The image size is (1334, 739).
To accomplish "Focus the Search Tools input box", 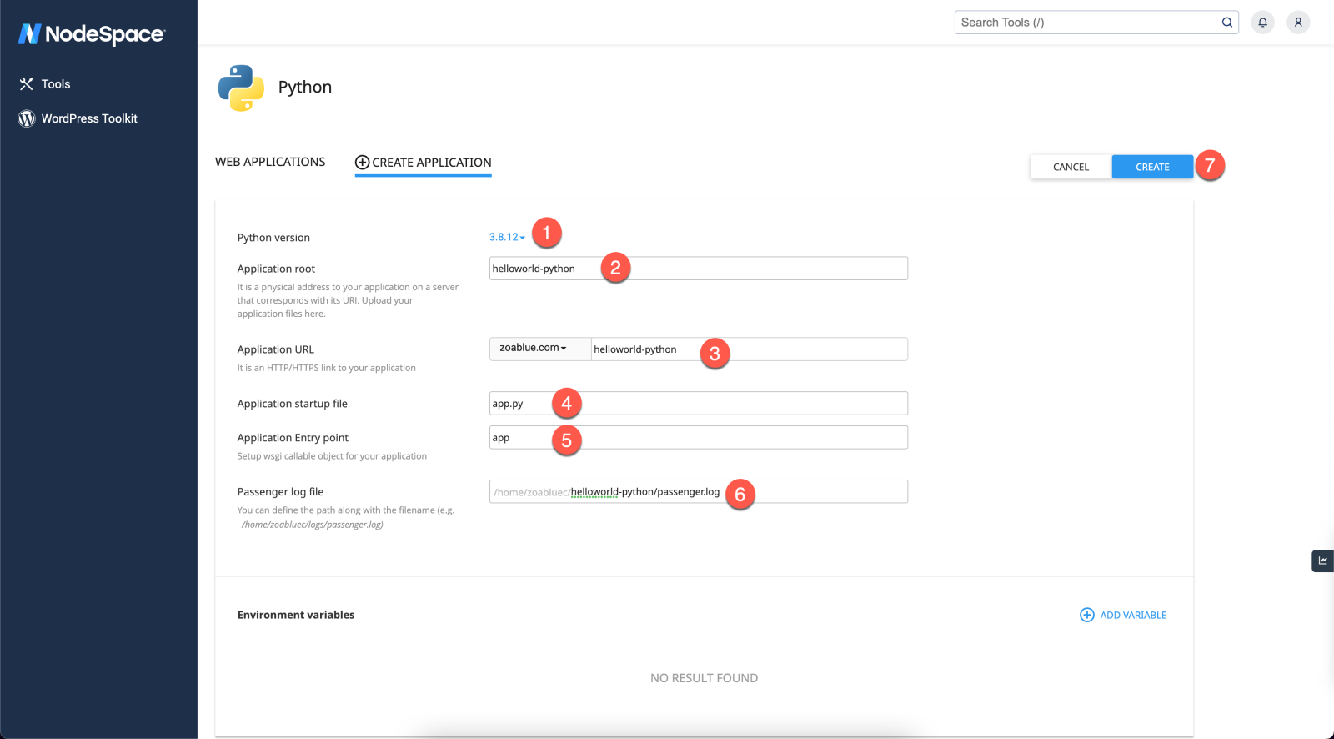I will click(1084, 23).
